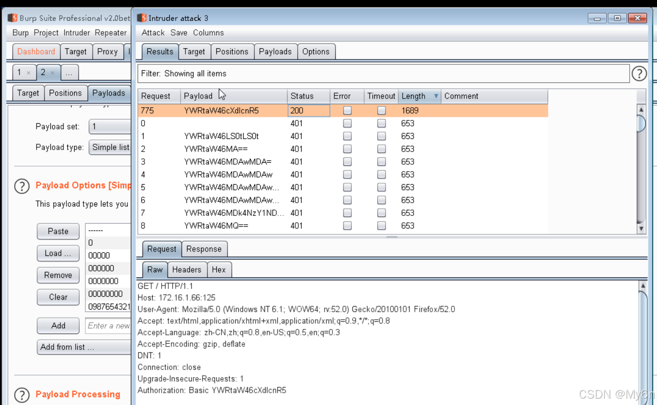Screen dimensions: 657x405
Task: Click the Filter: Showing all items bar
Action: pyautogui.click(x=384, y=74)
